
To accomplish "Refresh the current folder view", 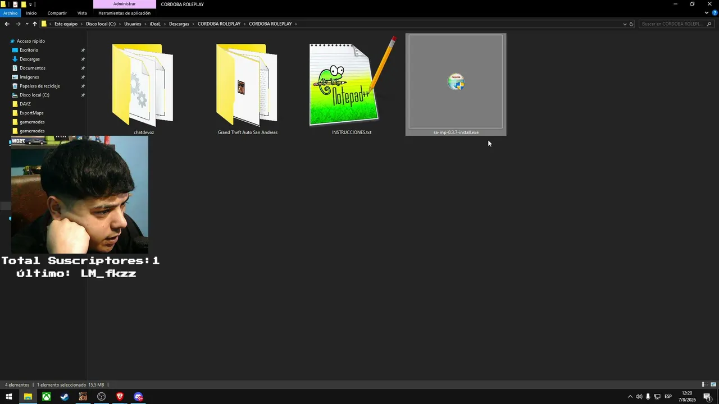I will (x=631, y=24).
